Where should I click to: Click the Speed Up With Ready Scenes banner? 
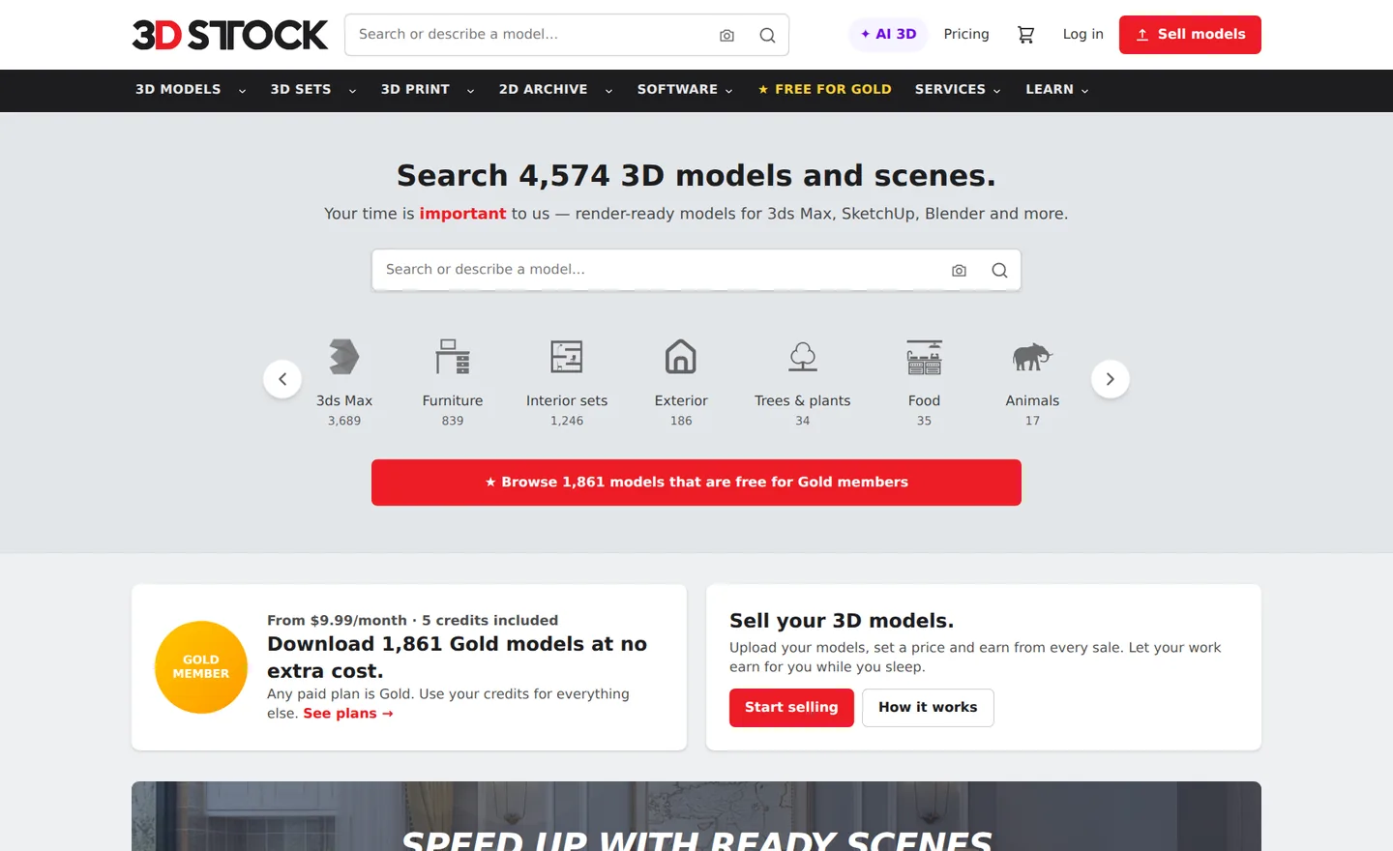(696, 816)
